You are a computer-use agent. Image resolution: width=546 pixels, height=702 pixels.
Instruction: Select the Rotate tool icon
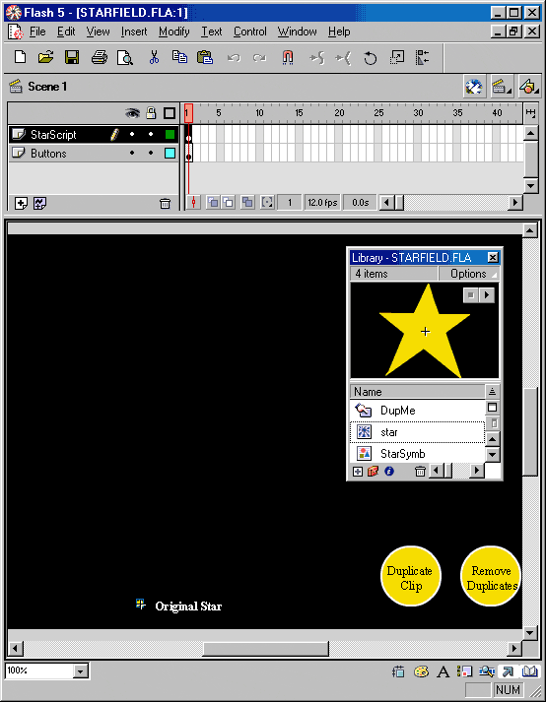click(371, 58)
